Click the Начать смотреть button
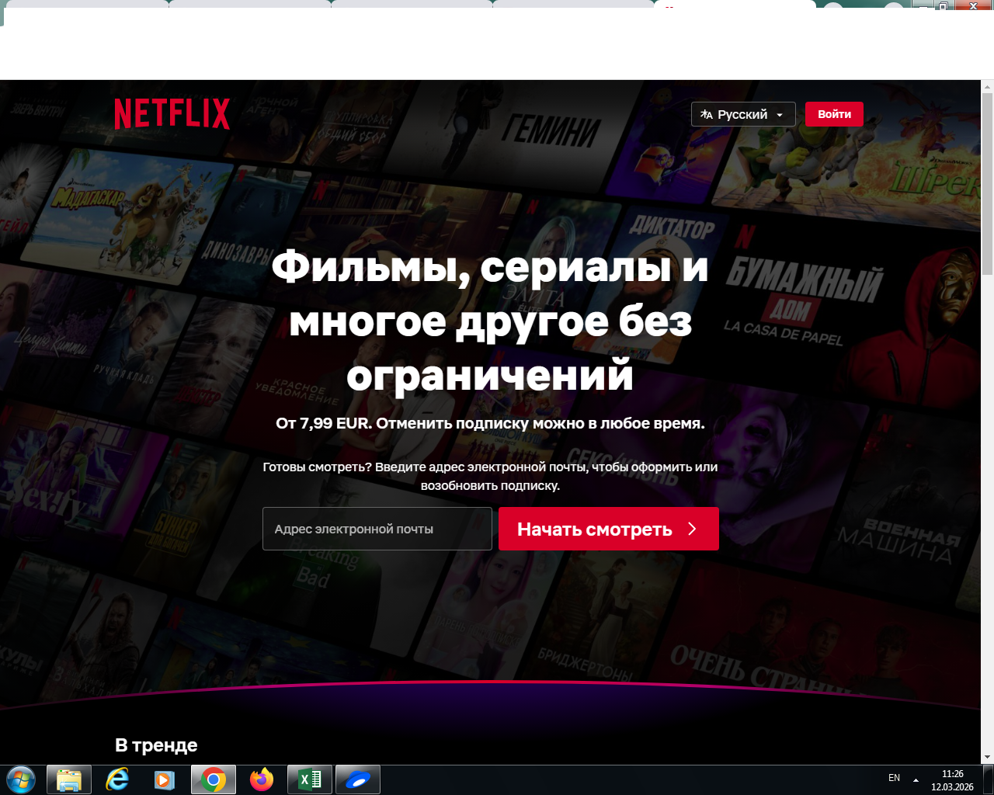The image size is (994, 795). coord(609,529)
